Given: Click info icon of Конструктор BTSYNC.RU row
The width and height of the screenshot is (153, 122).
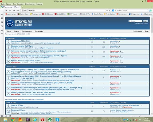Looking at the screenshot, I should [x=9, y=42].
